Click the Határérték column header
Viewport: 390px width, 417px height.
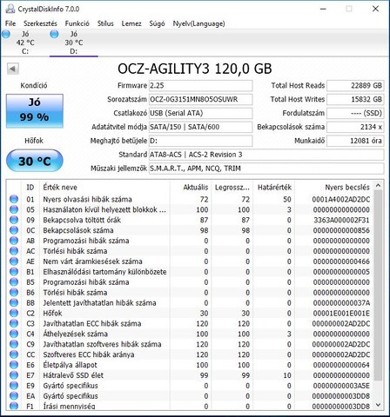pos(274,188)
